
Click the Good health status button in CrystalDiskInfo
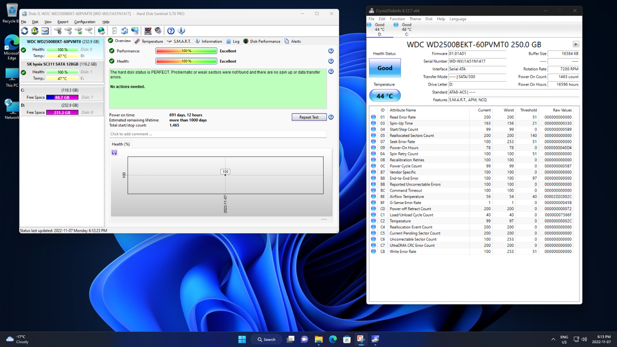click(x=385, y=68)
